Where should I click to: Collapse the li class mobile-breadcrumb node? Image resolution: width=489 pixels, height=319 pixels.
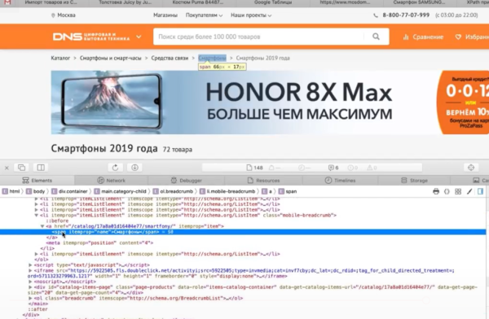[x=37, y=216]
